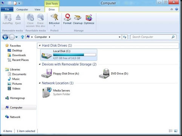
Task: Switch to the Computer ribbon tab
Action: point(22,9)
